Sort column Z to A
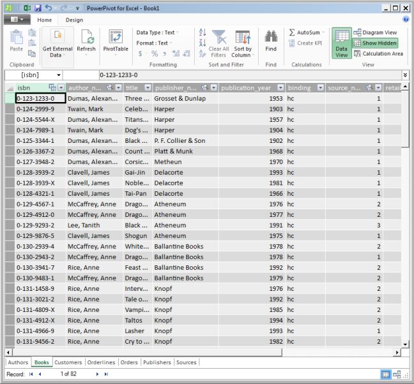Image resolution: width=414 pixels, height=384 pixels. point(203,43)
